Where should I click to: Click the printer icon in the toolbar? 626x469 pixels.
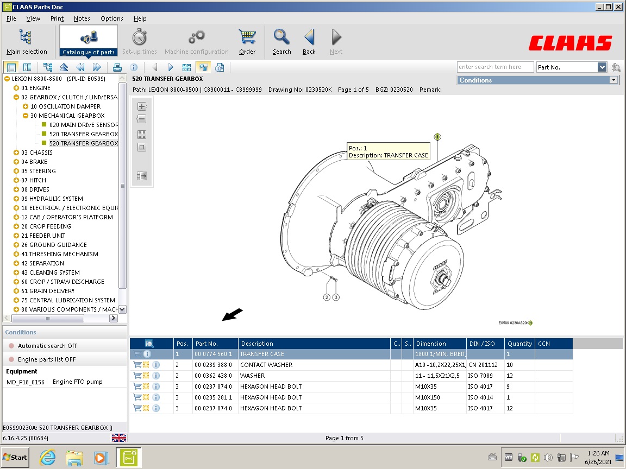(x=117, y=67)
